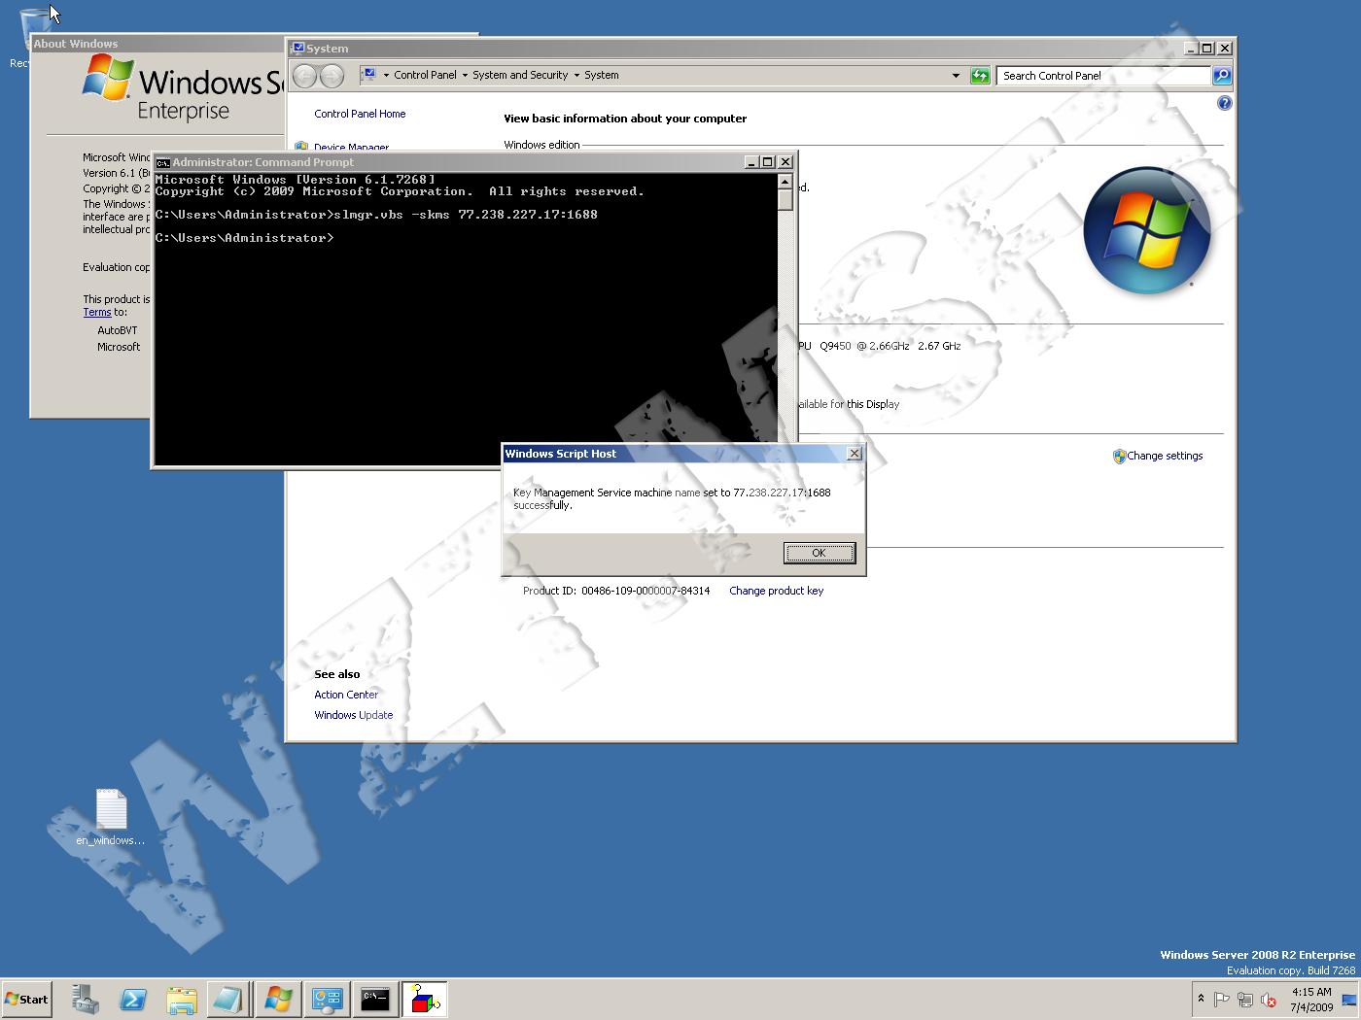
Task: Open the Device Manager link
Action: 351,148
